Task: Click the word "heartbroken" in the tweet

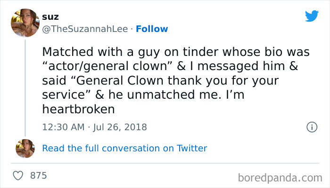Action: click(x=78, y=110)
